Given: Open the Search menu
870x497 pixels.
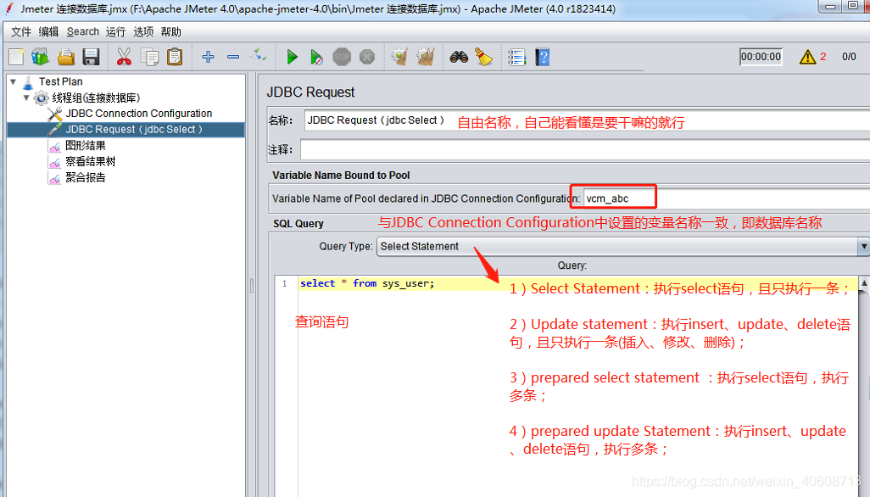Looking at the screenshot, I should click(x=82, y=31).
